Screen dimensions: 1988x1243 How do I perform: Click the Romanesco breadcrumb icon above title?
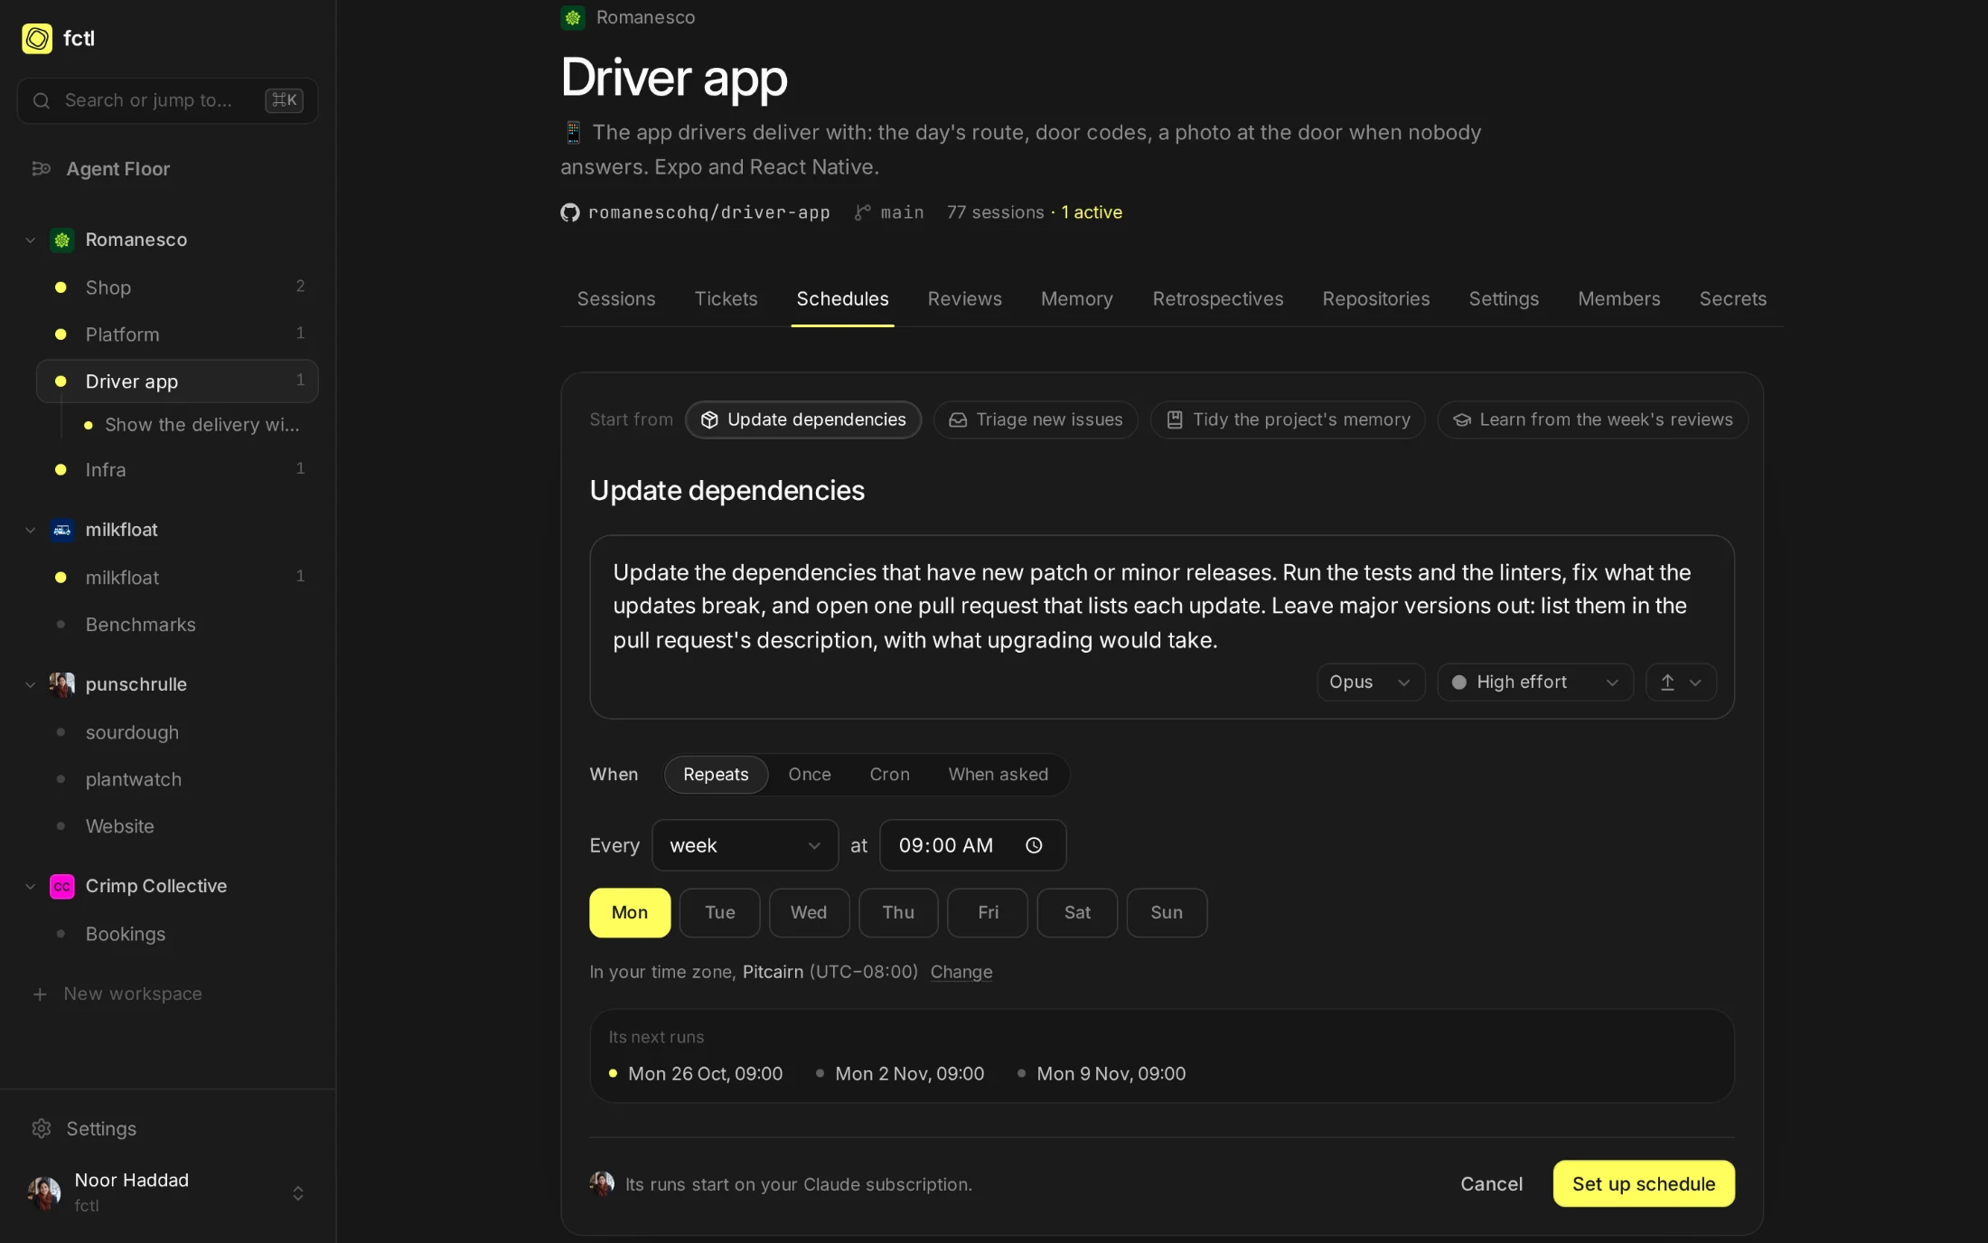click(573, 17)
